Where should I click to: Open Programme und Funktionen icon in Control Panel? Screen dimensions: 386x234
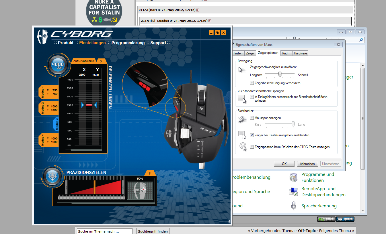click(x=294, y=177)
